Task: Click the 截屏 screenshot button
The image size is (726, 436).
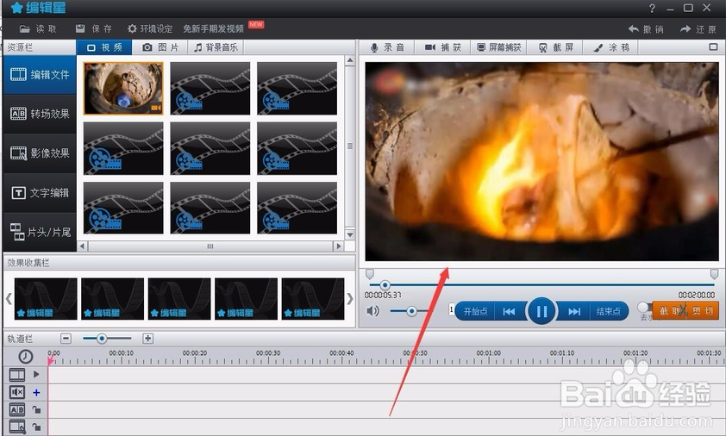Action: point(554,47)
